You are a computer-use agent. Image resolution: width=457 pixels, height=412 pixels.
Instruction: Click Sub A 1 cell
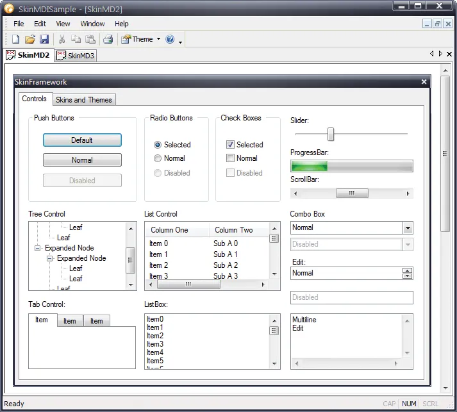[226, 254]
